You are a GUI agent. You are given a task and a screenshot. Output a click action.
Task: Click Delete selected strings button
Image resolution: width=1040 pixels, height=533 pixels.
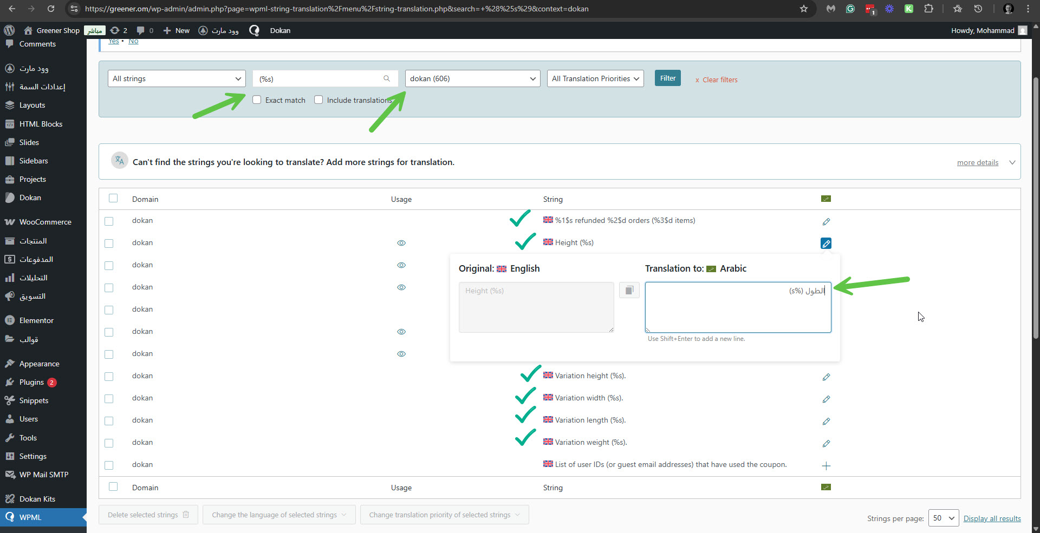tap(148, 515)
